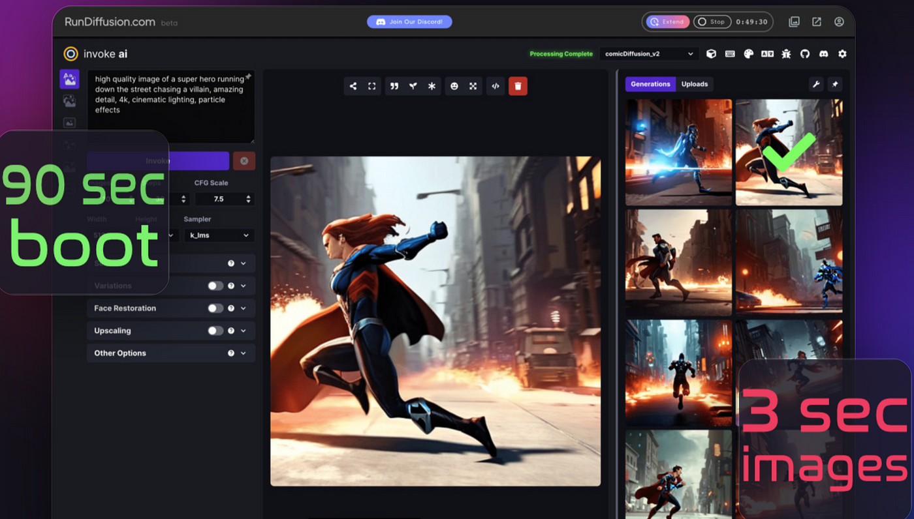
Task: Click the quotation marks use-prompt icon
Action: pos(394,86)
